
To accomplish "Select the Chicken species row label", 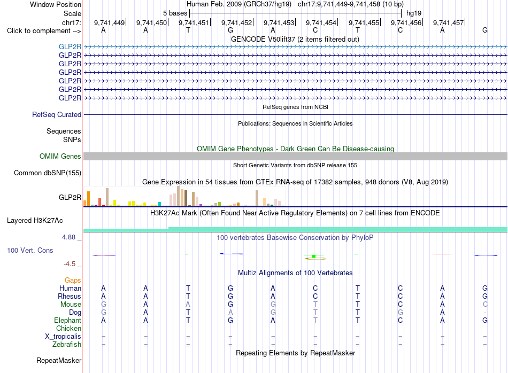I will [68, 328].
